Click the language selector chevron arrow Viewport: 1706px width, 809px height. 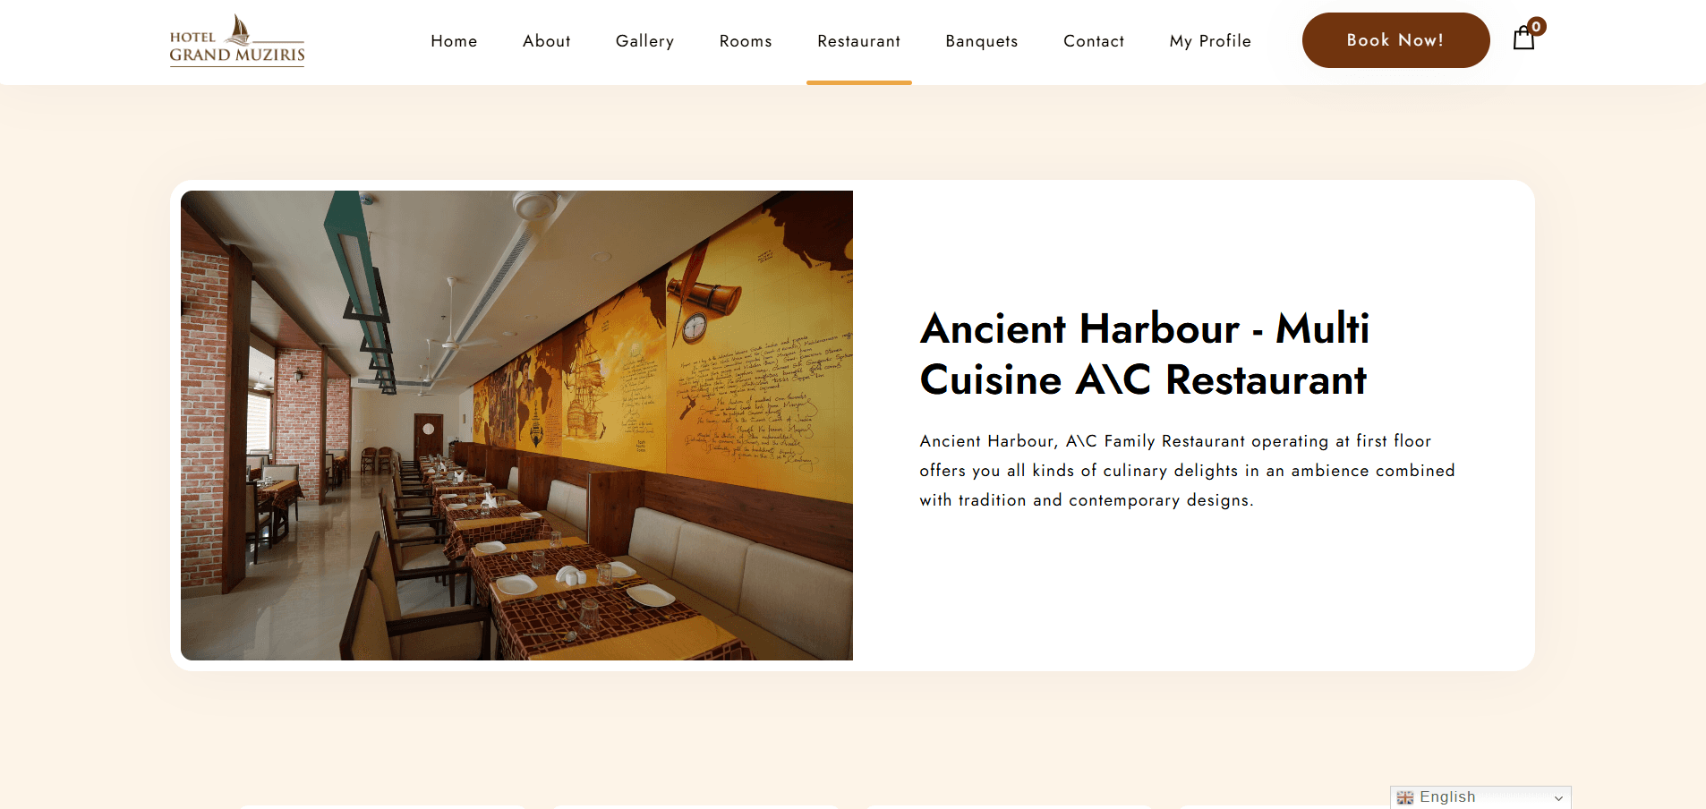pyautogui.click(x=1558, y=798)
